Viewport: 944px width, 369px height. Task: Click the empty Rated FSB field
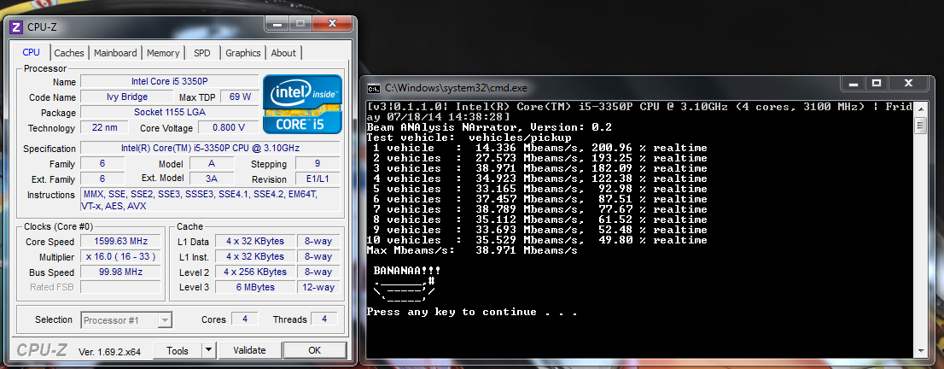pyautogui.click(x=121, y=287)
